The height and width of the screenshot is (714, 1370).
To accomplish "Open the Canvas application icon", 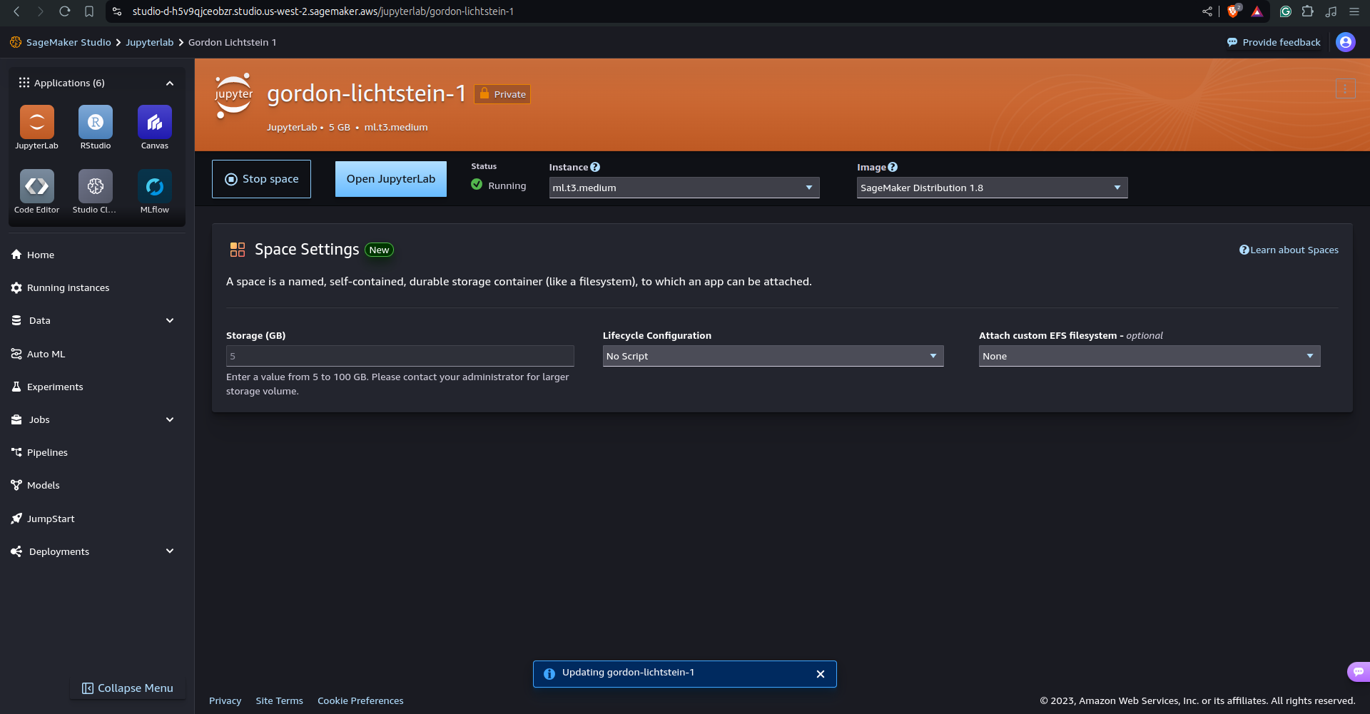I will pyautogui.click(x=155, y=122).
